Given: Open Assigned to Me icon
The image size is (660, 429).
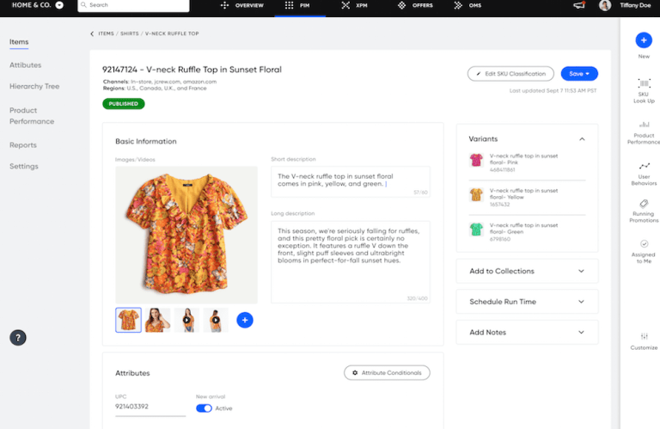Looking at the screenshot, I should 644,244.
